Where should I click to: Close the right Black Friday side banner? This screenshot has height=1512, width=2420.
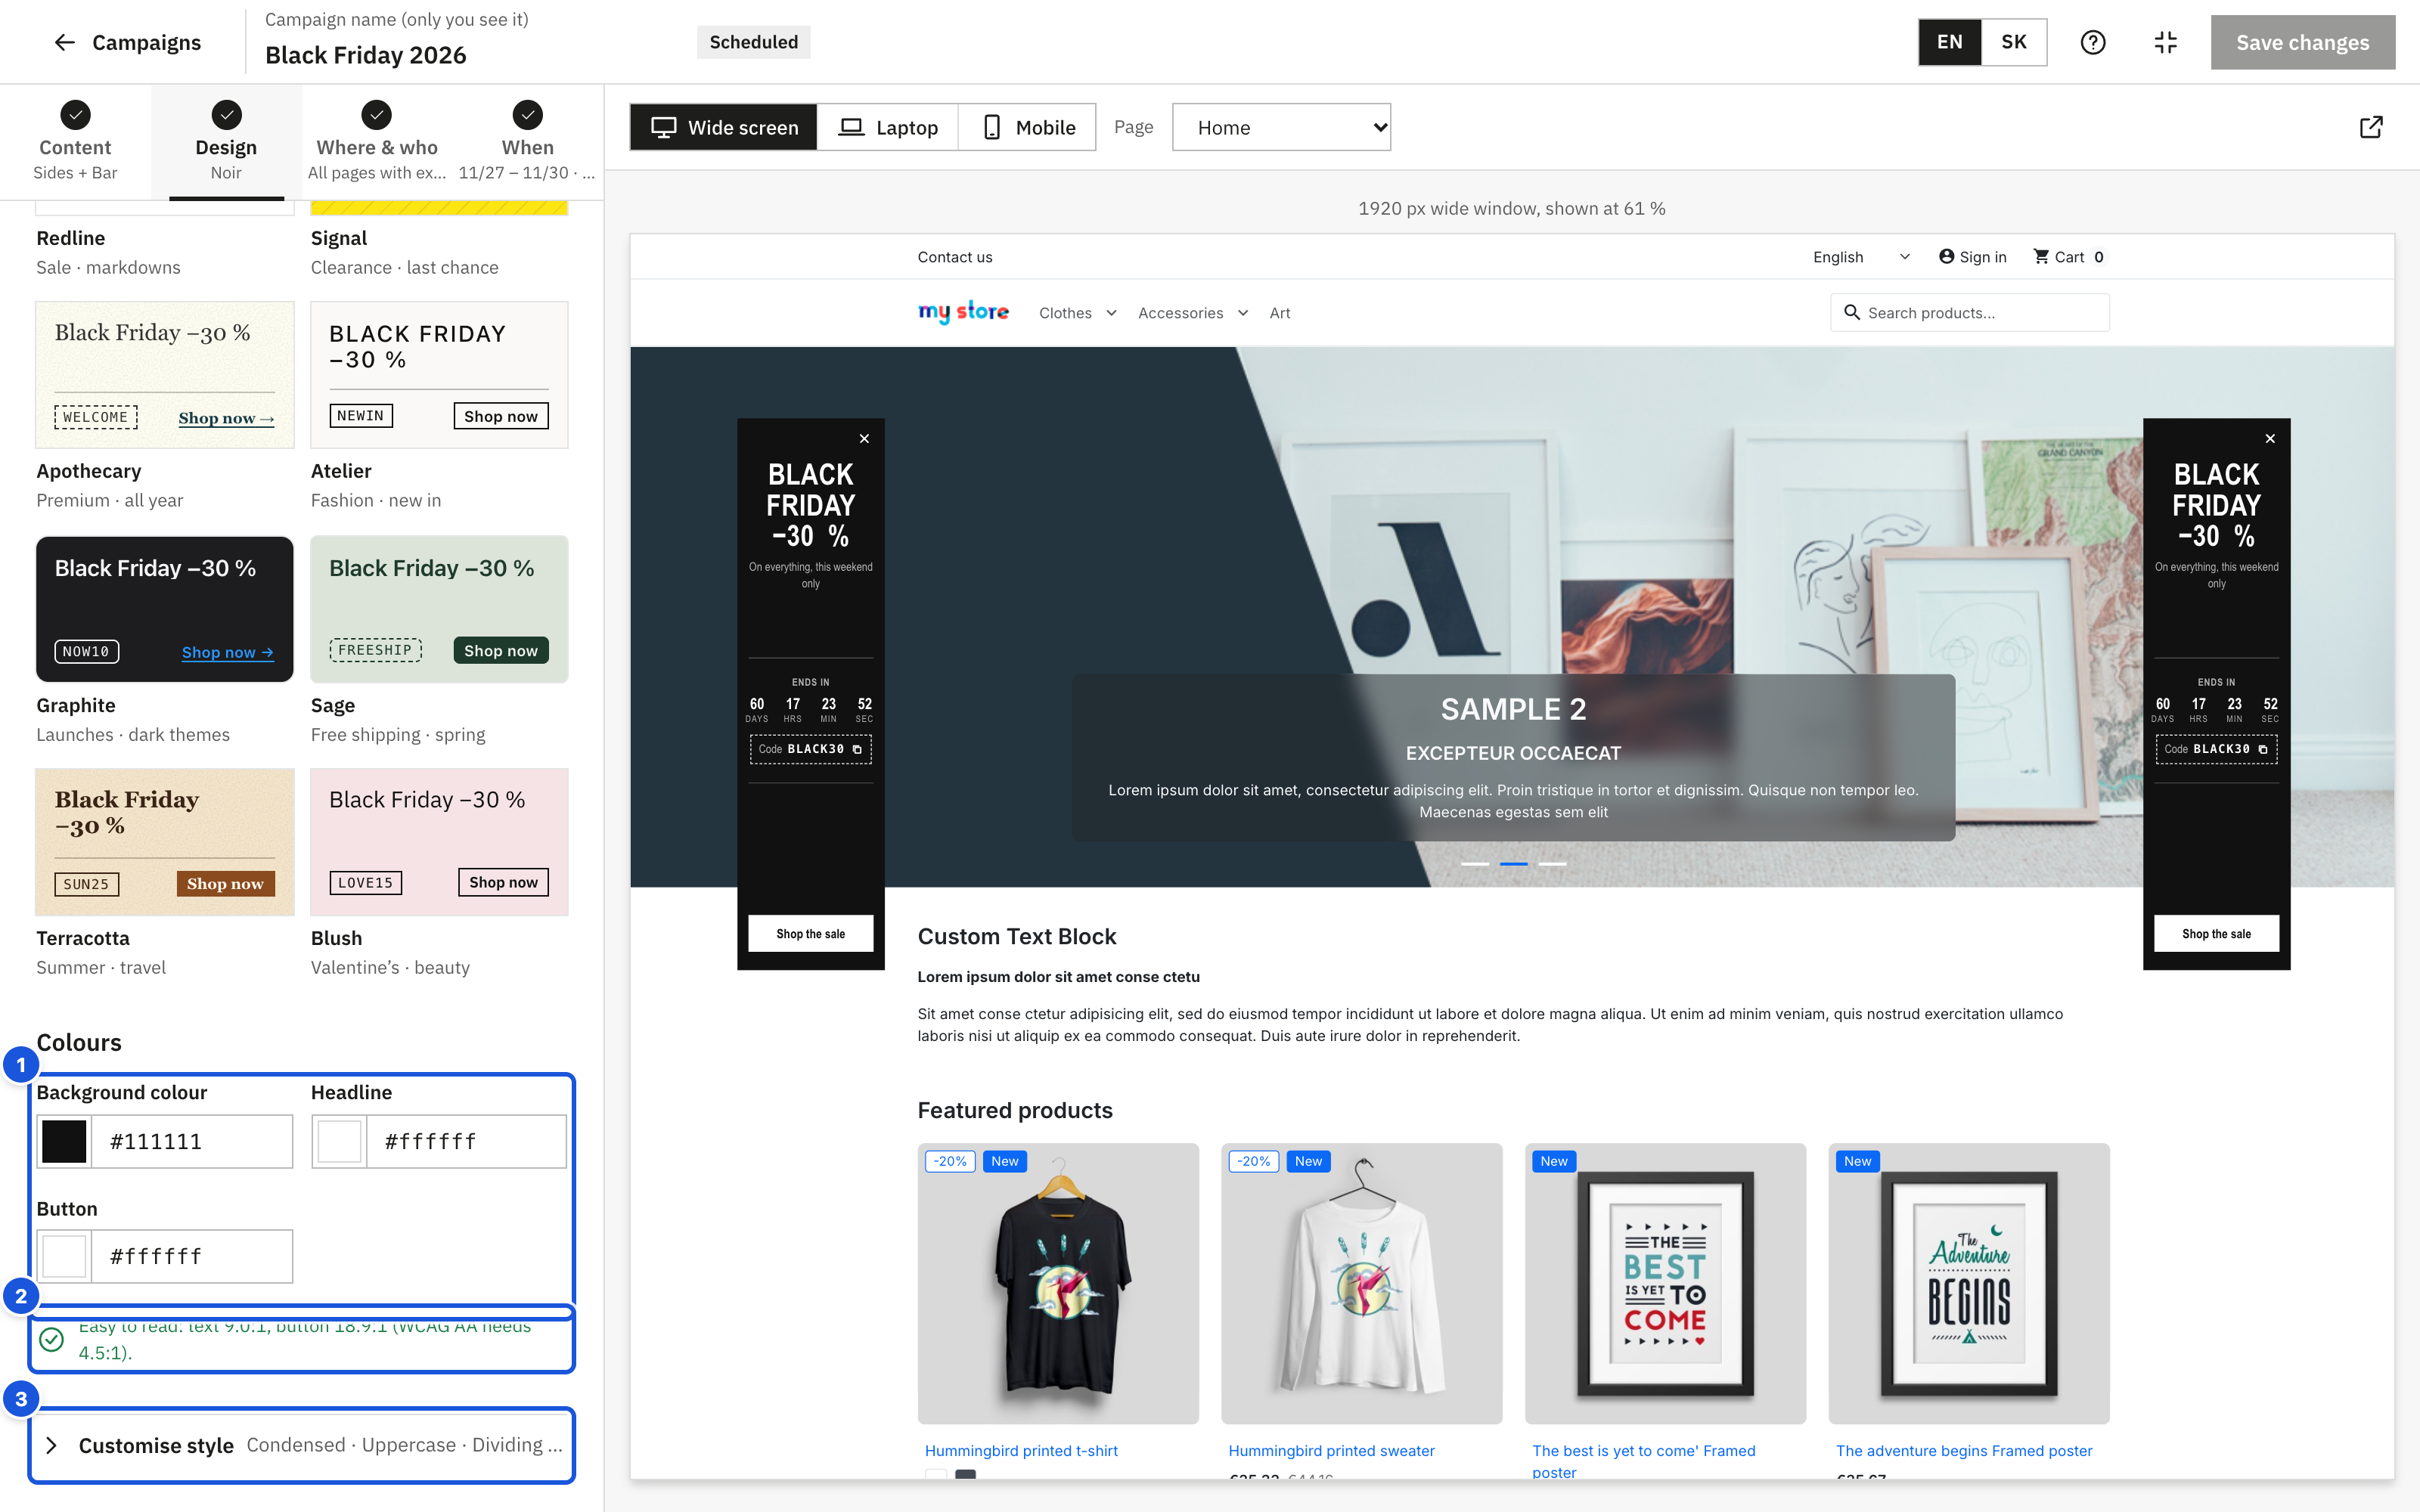pos(2270,438)
